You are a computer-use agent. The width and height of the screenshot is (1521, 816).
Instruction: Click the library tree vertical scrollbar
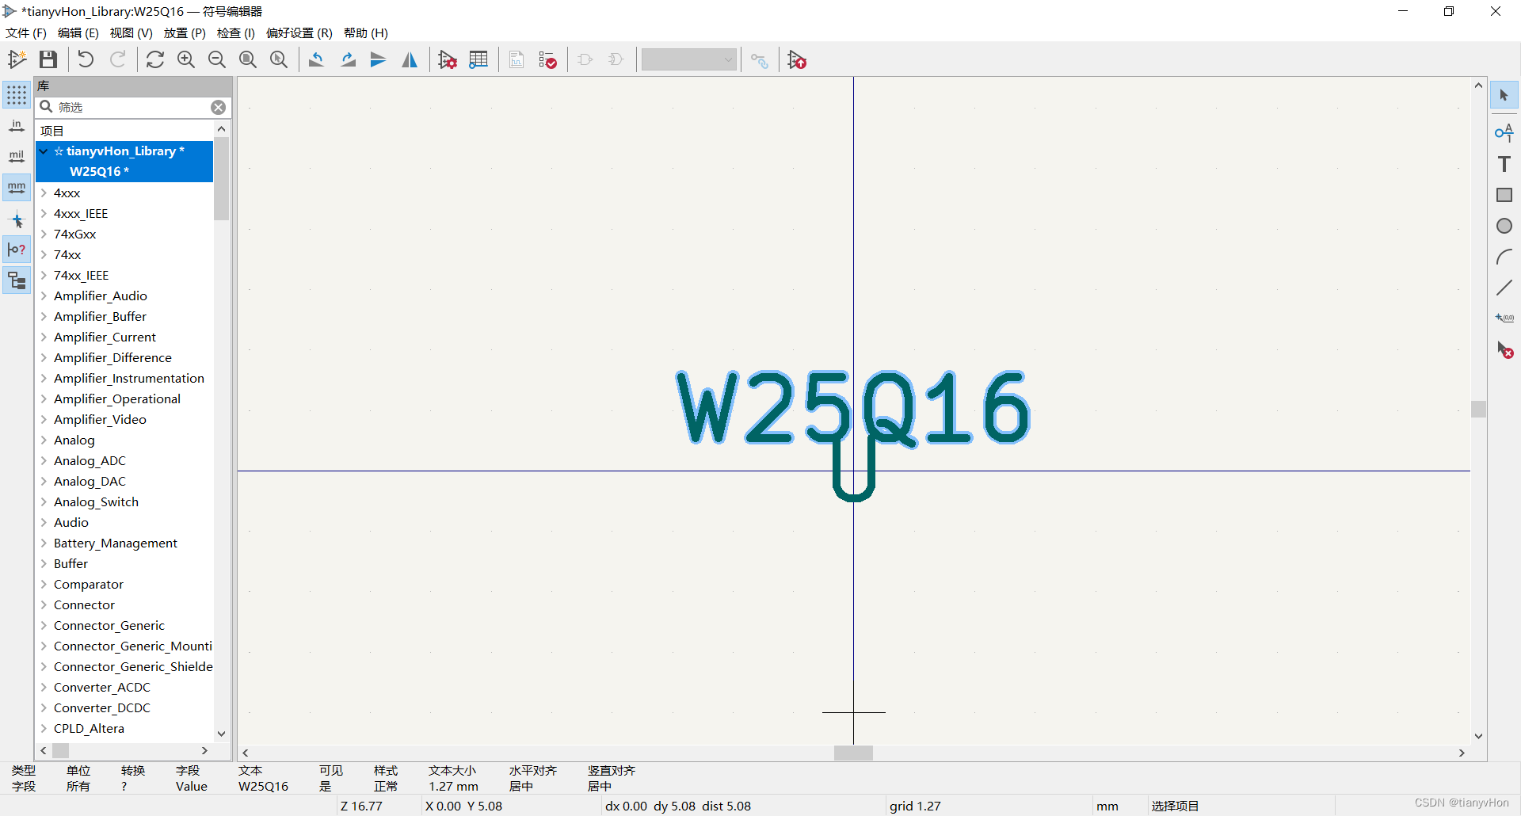pyautogui.click(x=221, y=179)
